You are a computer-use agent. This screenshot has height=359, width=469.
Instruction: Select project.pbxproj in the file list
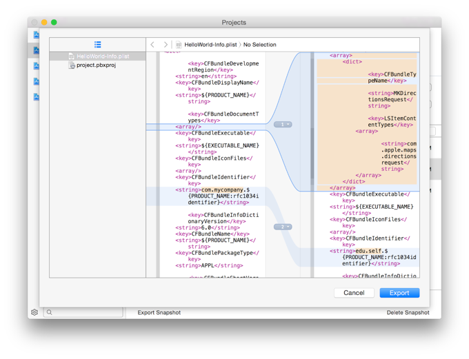97,65
